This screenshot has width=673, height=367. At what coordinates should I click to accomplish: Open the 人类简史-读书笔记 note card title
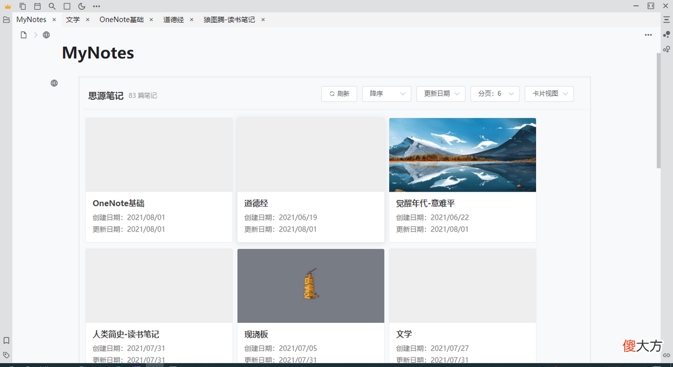[x=126, y=335]
